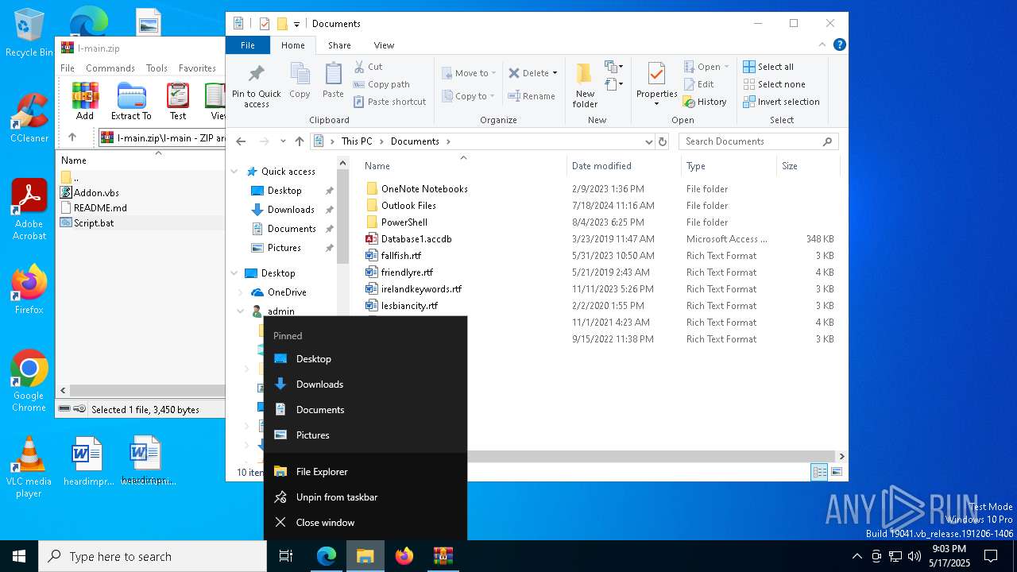The image size is (1017, 572).
Task: Create a New folder
Action: [585, 86]
